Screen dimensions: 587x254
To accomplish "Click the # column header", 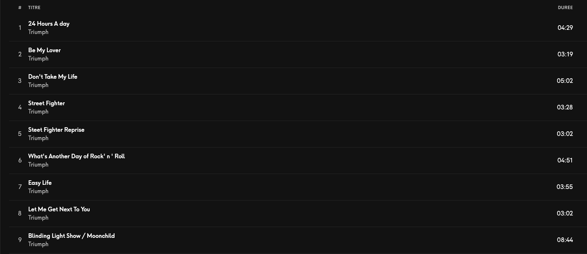I will [x=20, y=8].
